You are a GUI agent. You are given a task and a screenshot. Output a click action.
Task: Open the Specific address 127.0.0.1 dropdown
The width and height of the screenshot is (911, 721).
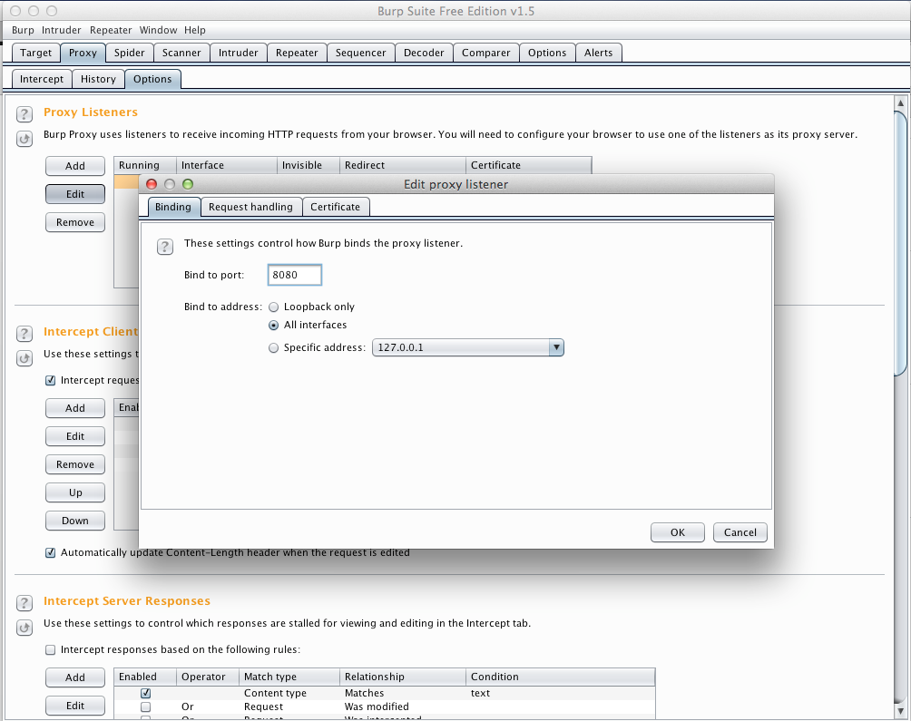tap(556, 347)
